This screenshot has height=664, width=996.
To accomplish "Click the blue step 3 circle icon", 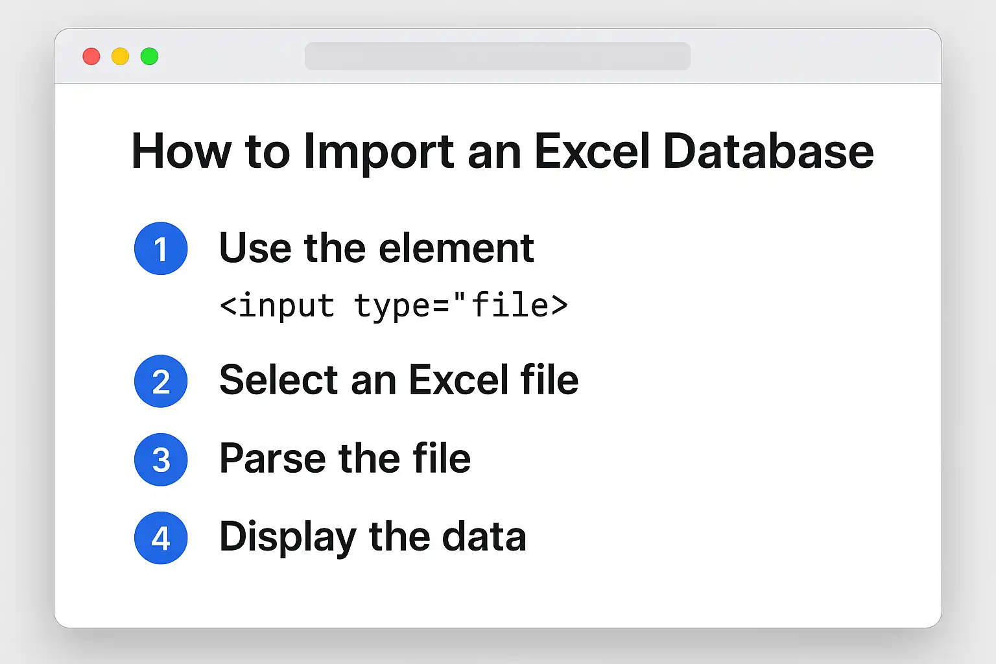I will [x=161, y=460].
